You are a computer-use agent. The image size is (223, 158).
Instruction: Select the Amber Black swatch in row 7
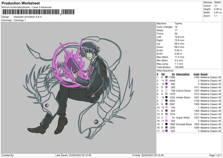point(167,97)
